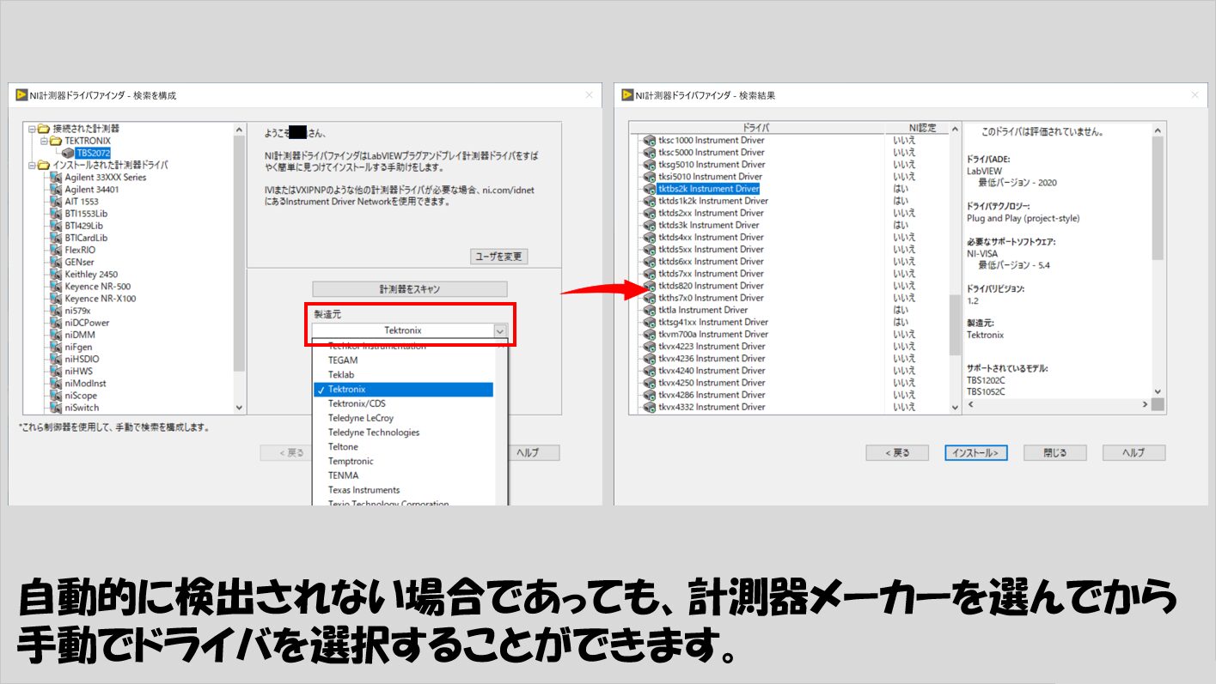Choose Temptronic from the manufacturer list
Viewport: 1216px width, 684px height.
click(x=351, y=461)
